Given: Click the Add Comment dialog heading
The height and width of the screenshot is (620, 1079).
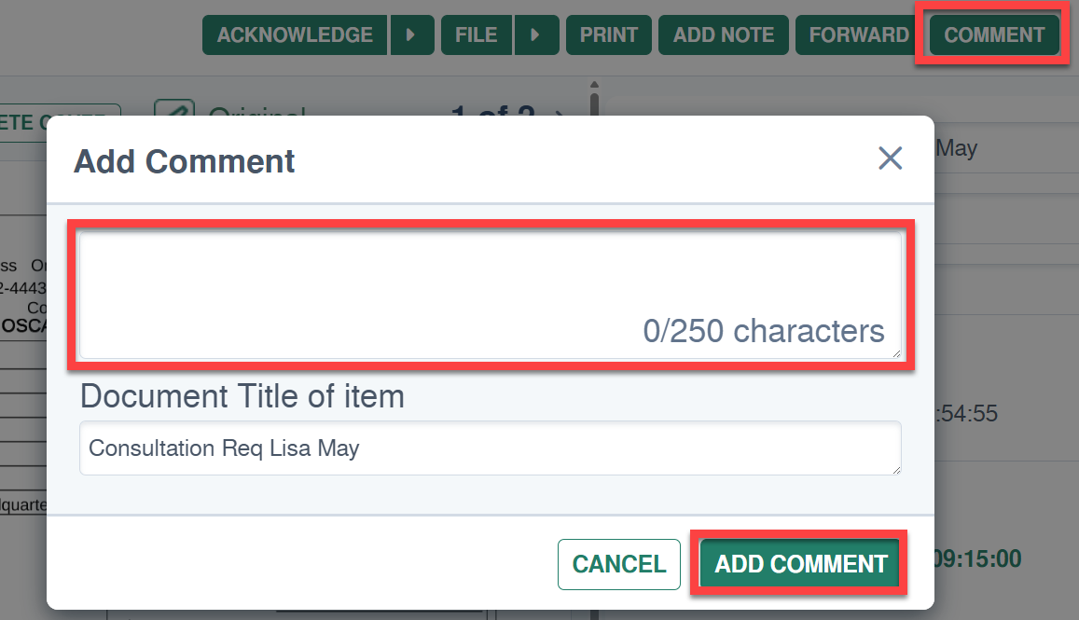Looking at the screenshot, I should pos(184,161).
